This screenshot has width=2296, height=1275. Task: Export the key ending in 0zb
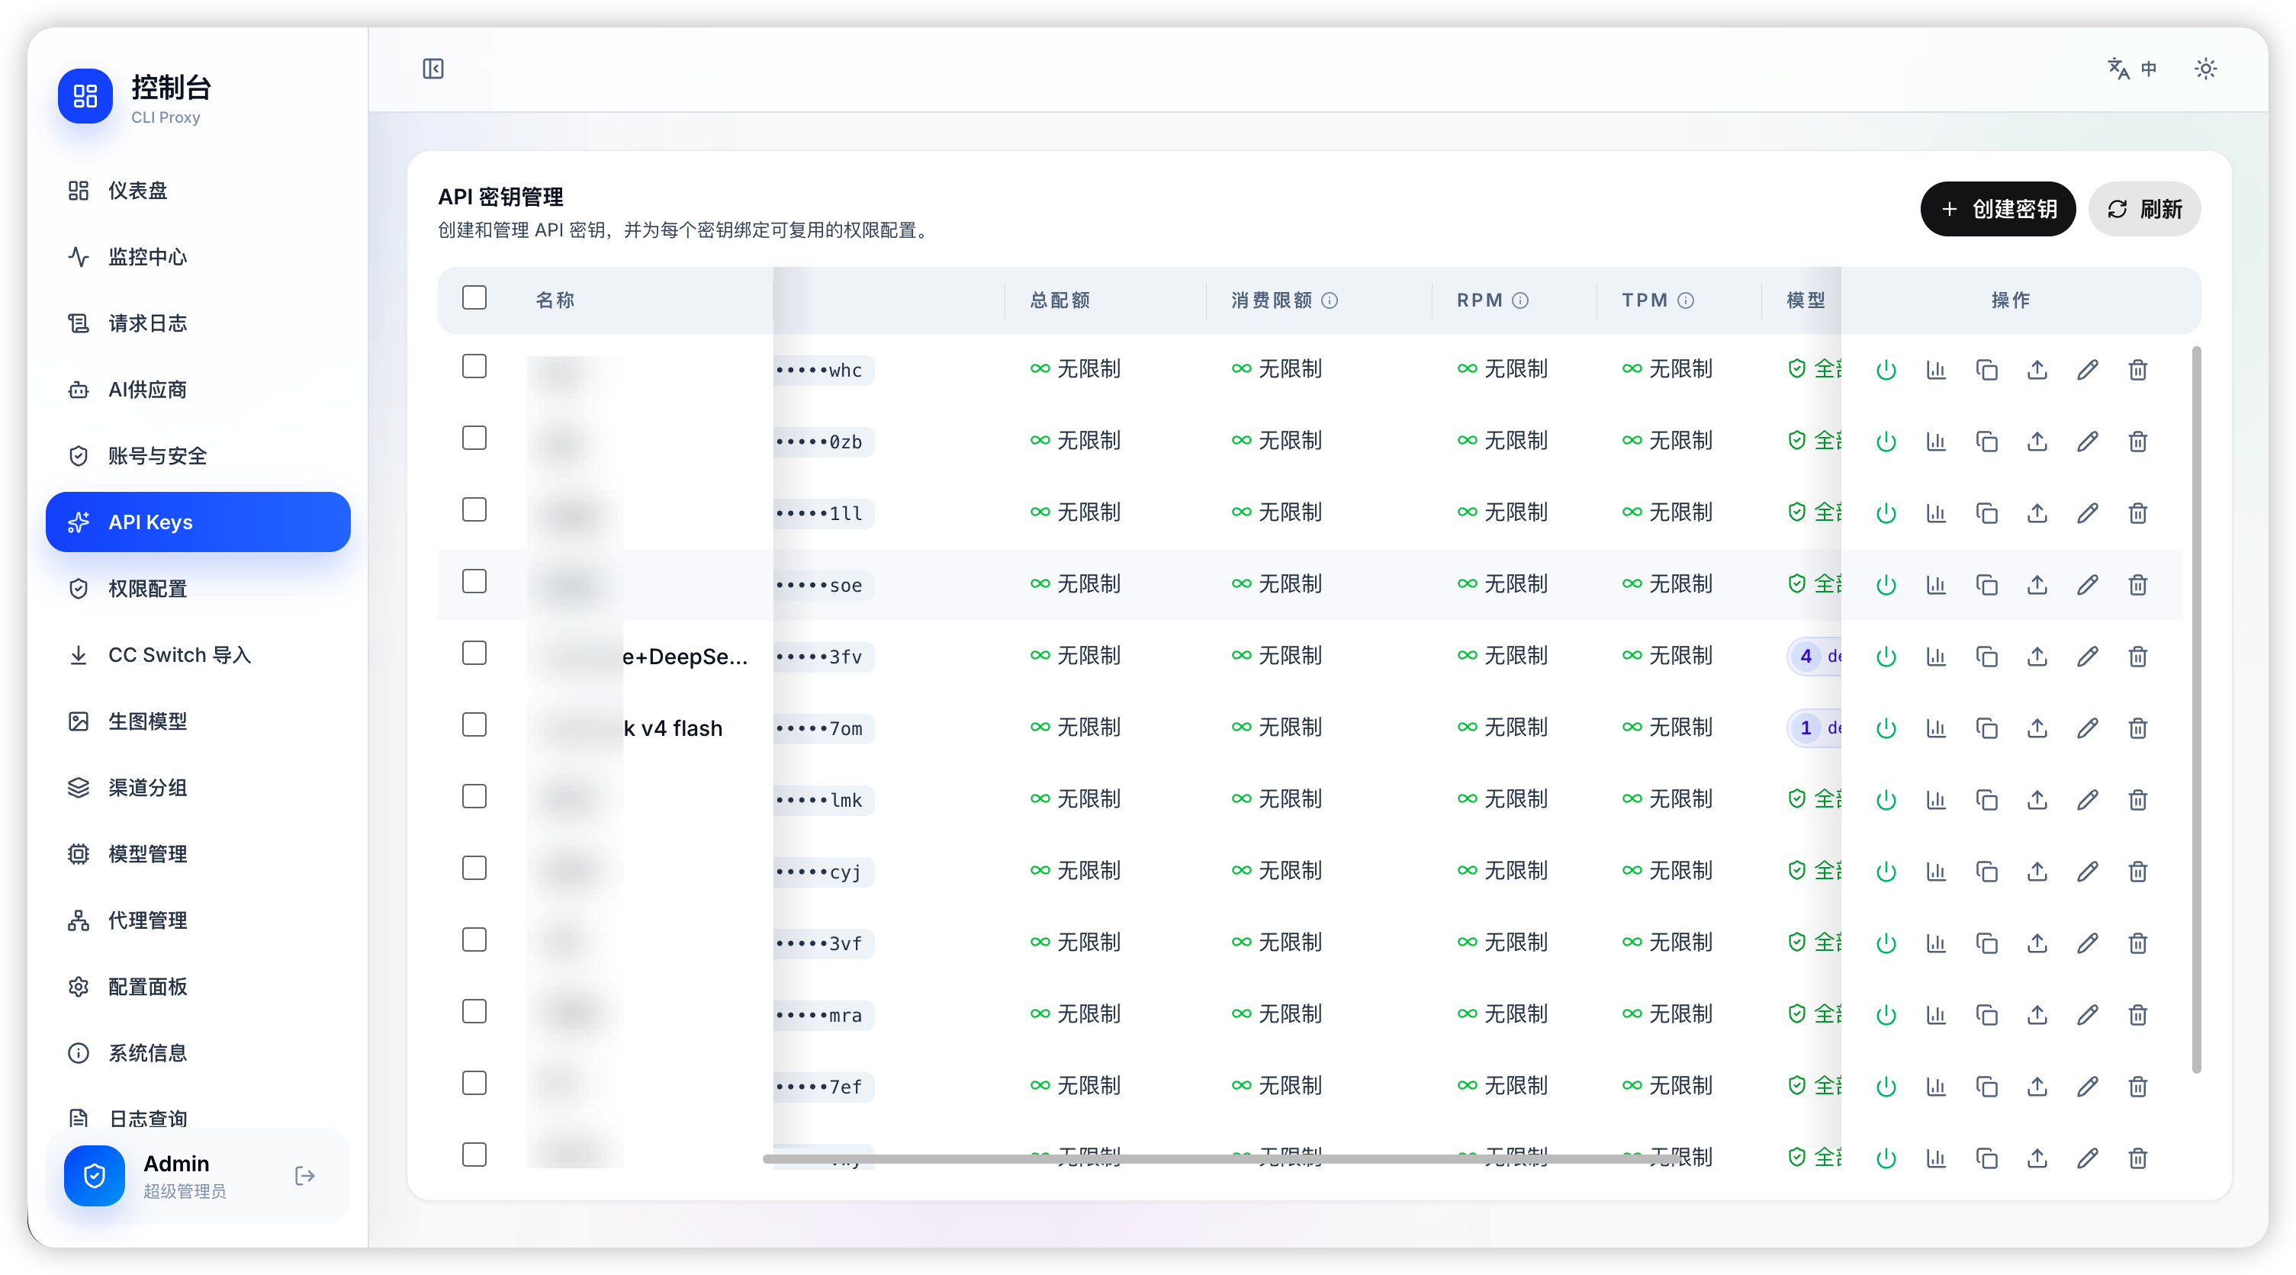[x=2037, y=441]
